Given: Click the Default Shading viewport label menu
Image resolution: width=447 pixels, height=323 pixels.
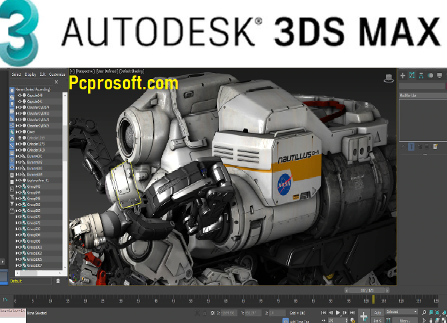Looking at the screenshot, I should [132, 71].
